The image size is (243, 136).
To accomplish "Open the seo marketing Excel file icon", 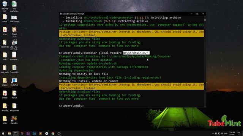I will click(x=14, y=7).
